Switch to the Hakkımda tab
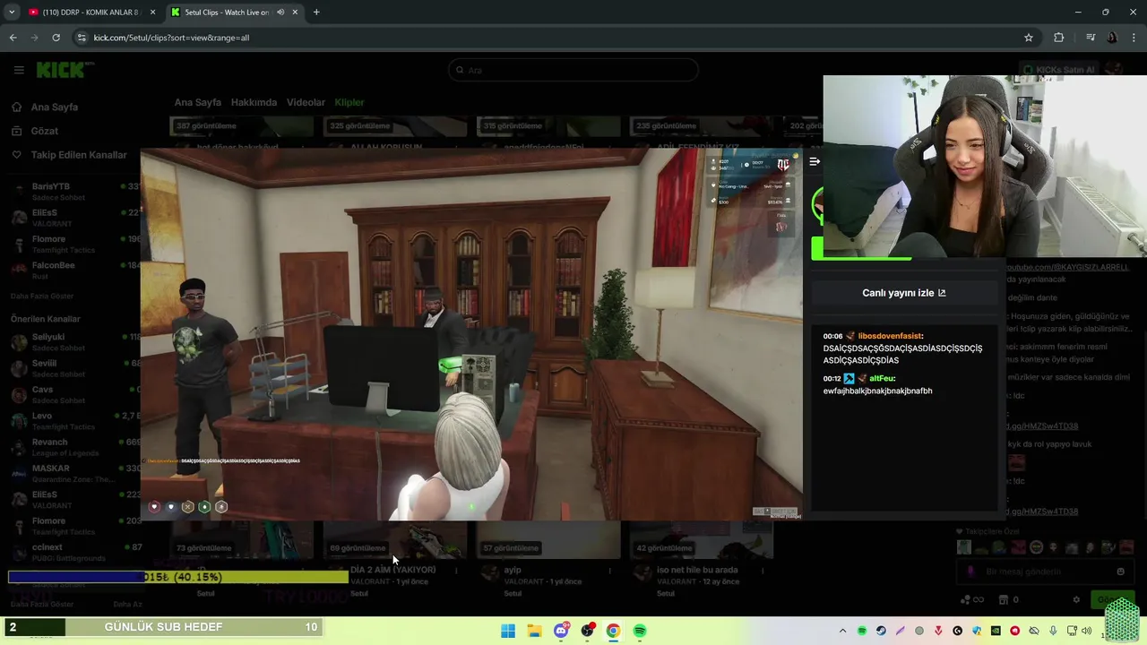This screenshot has width=1147, height=645. (254, 102)
